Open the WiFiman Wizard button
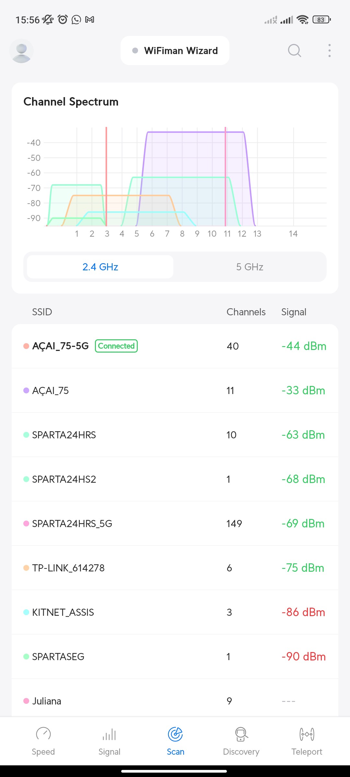 (x=175, y=51)
